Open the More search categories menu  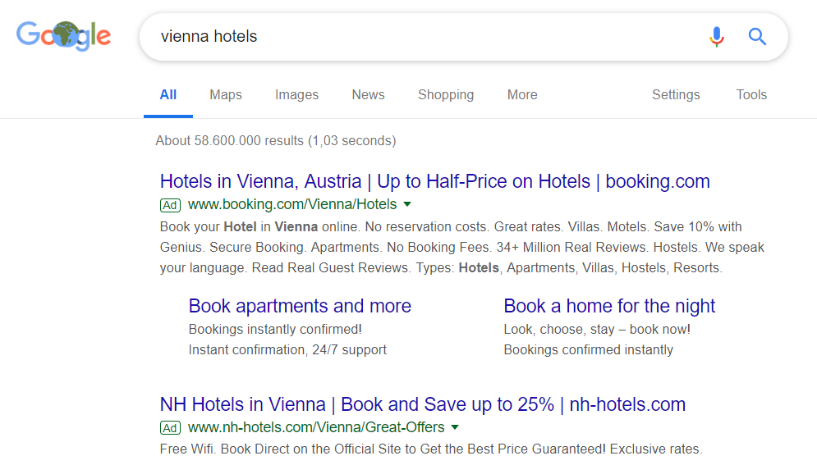(x=522, y=95)
